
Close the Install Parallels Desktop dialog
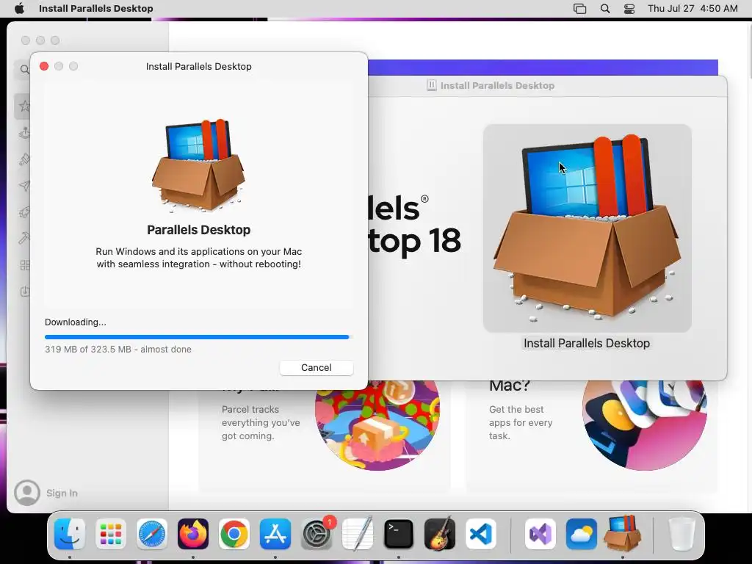point(44,66)
